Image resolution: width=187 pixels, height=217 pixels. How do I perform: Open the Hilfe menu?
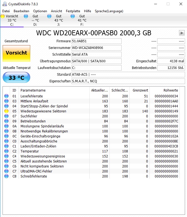[x=87, y=11]
